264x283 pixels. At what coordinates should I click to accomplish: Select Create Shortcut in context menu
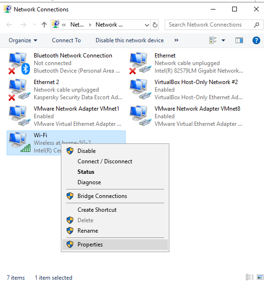pyautogui.click(x=115, y=210)
